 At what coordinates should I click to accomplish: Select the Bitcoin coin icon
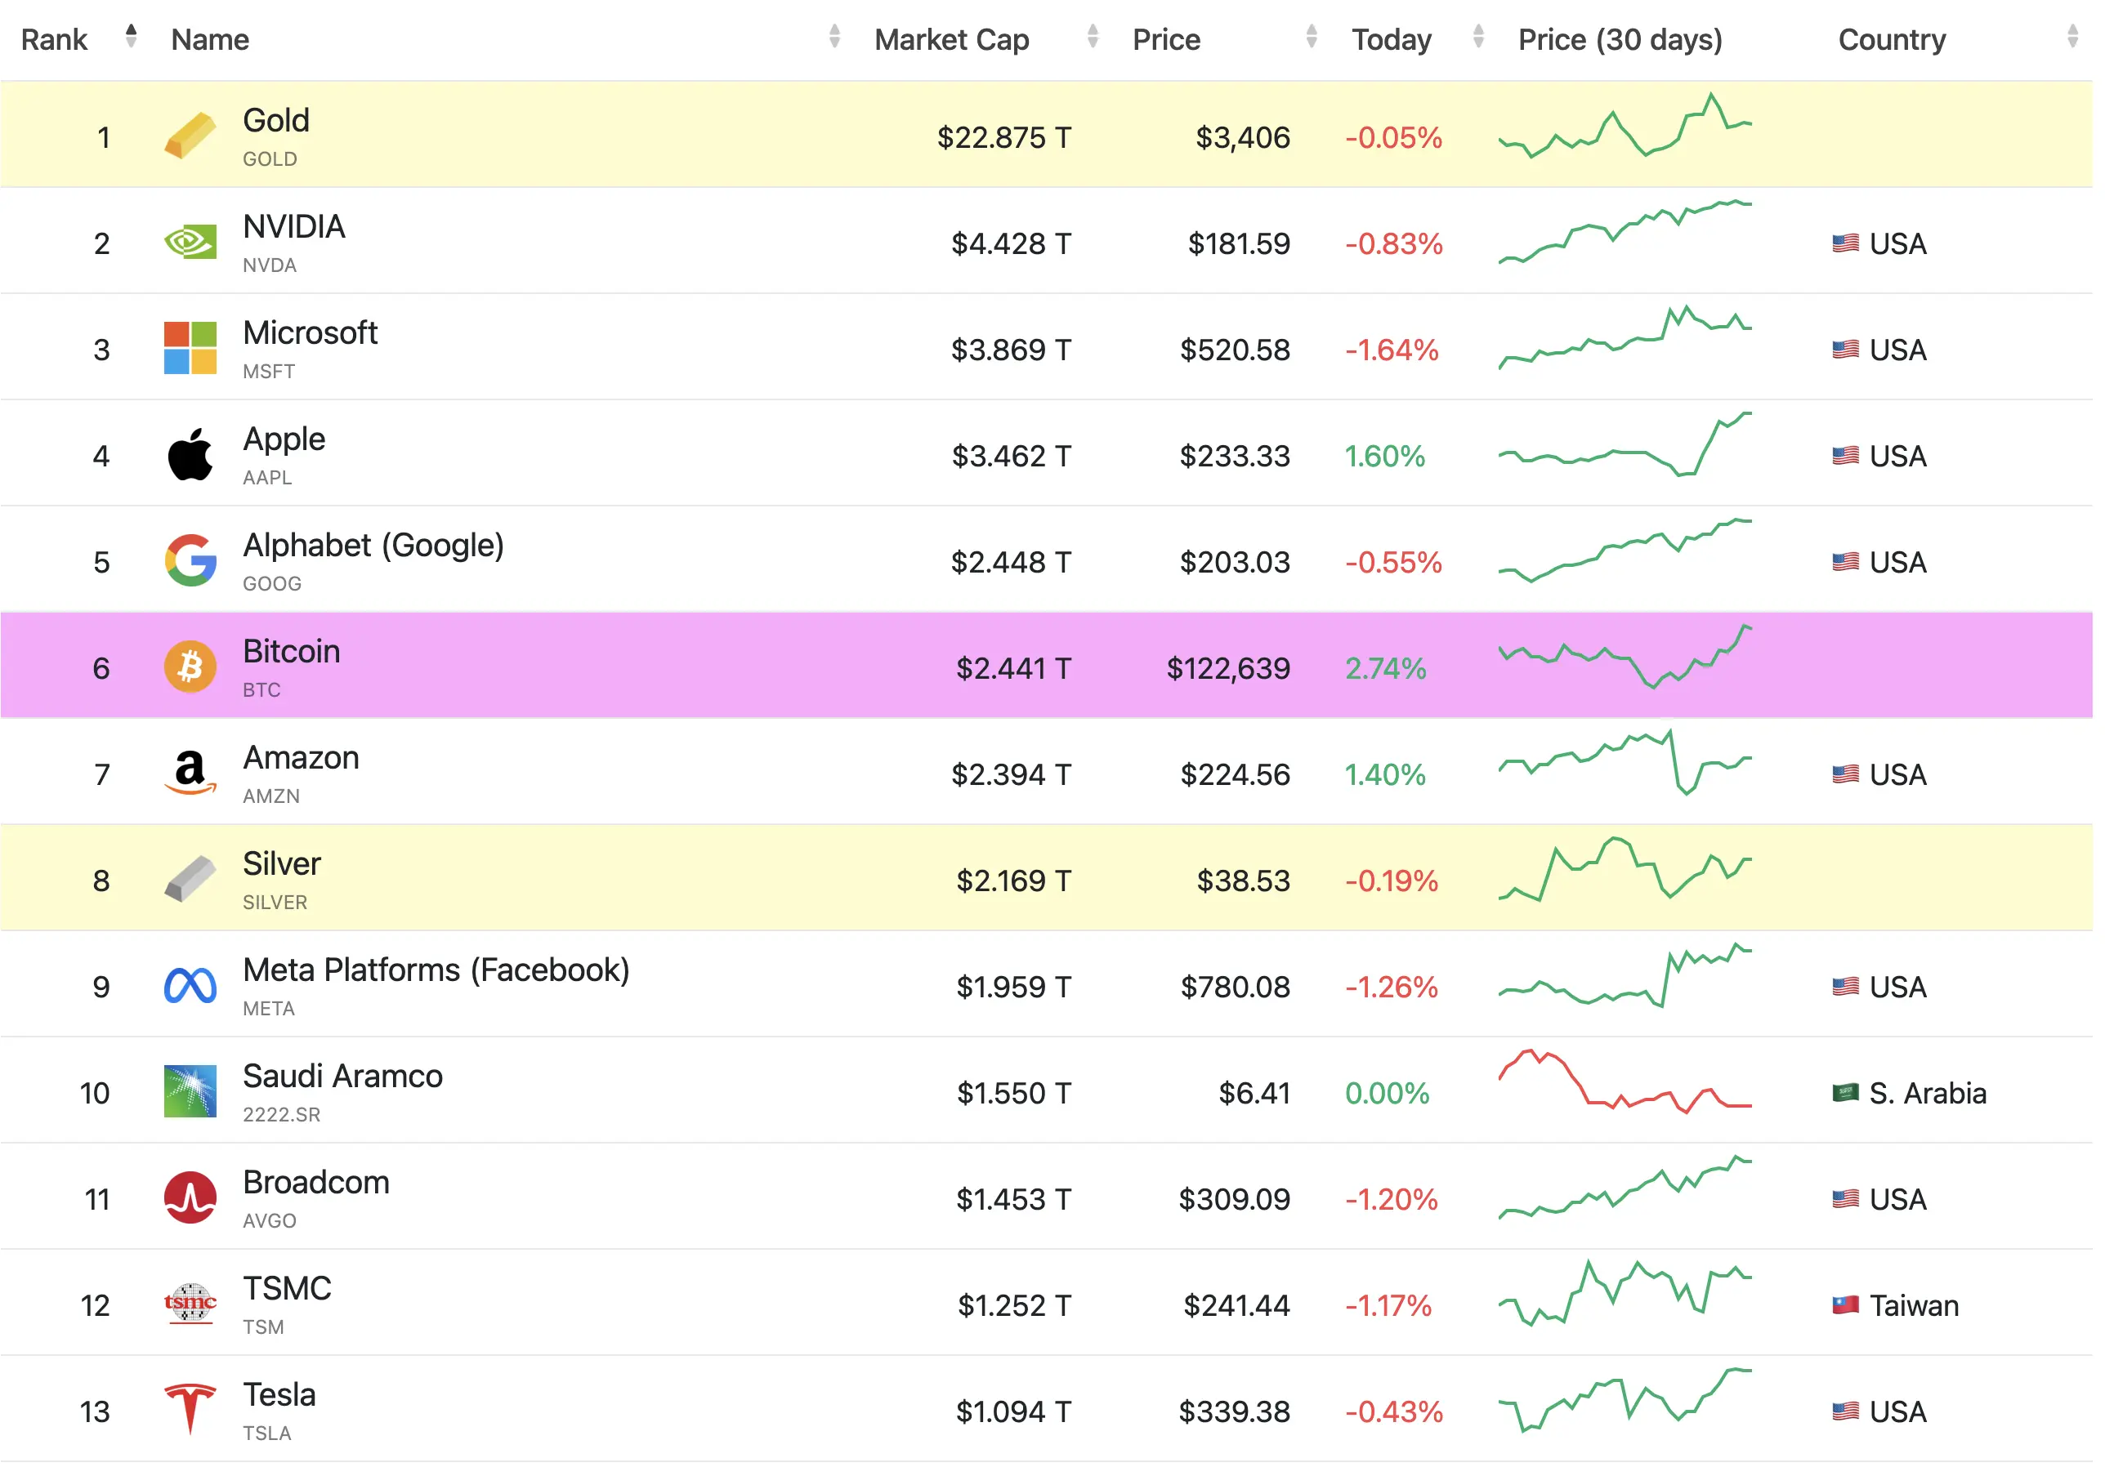[x=190, y=667]
